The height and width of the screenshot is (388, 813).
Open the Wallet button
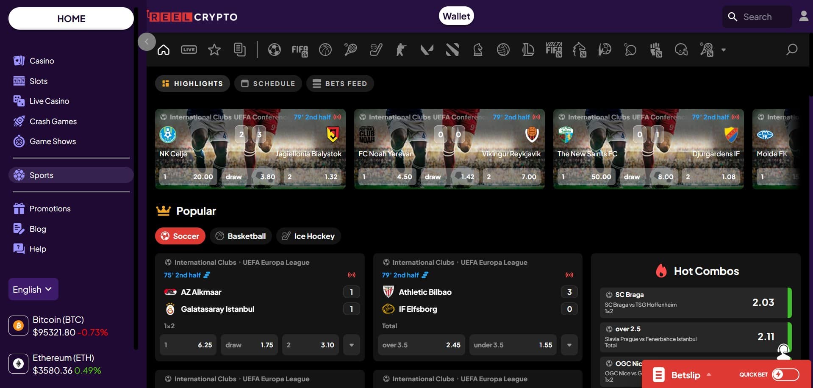click(x=456, y=16)
